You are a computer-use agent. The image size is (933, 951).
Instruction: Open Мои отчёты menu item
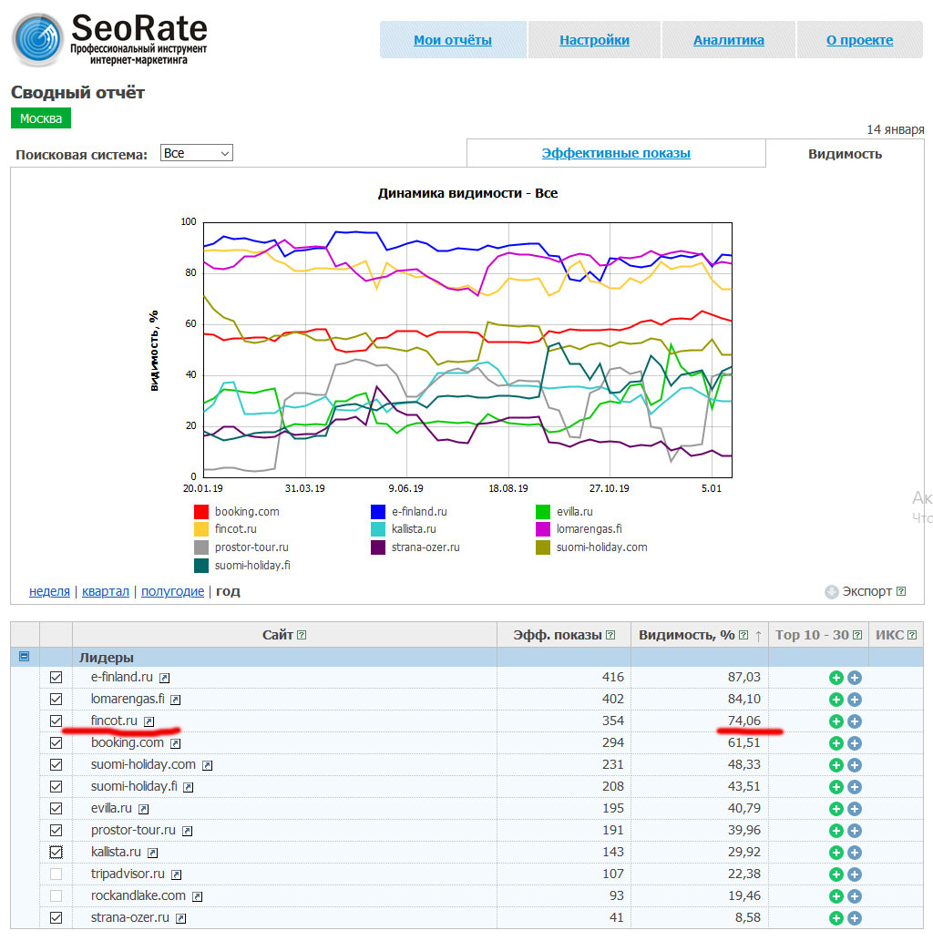click(453, 40)
